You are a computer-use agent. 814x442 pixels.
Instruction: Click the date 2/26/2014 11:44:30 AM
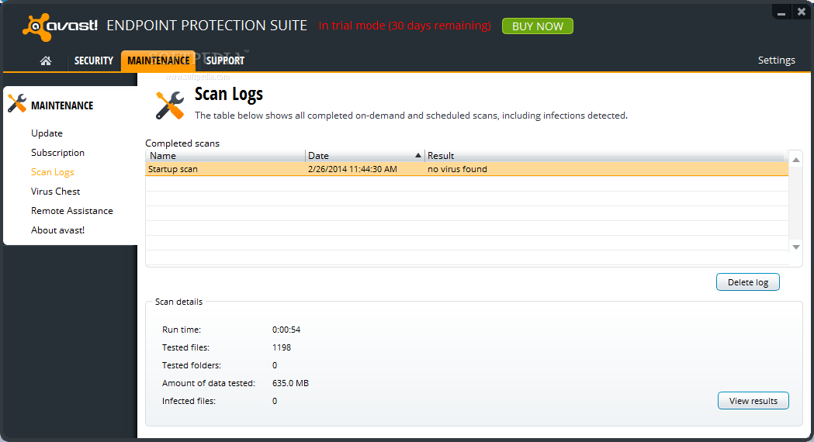(352, 169)
